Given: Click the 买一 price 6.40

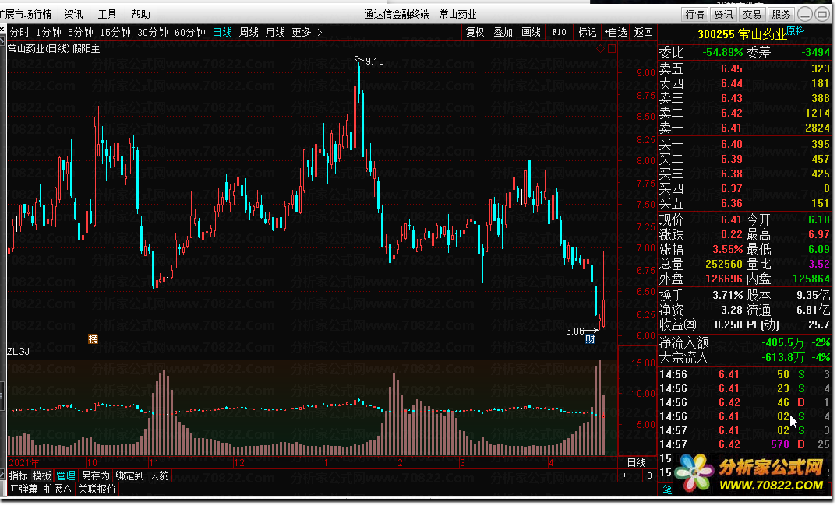Looking at the screenshot, I should pyautogui.click(x=731, y=144).
